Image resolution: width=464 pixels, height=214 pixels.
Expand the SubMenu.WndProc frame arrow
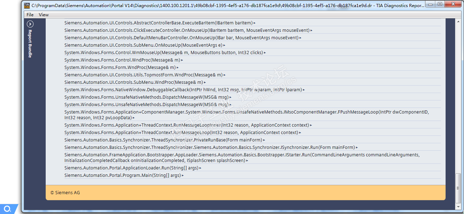pyautogui.click(x=205, y=82)
